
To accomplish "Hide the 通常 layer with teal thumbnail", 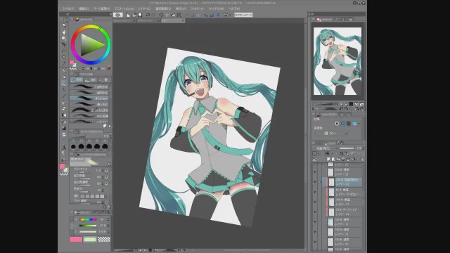I will click(315, 222).
